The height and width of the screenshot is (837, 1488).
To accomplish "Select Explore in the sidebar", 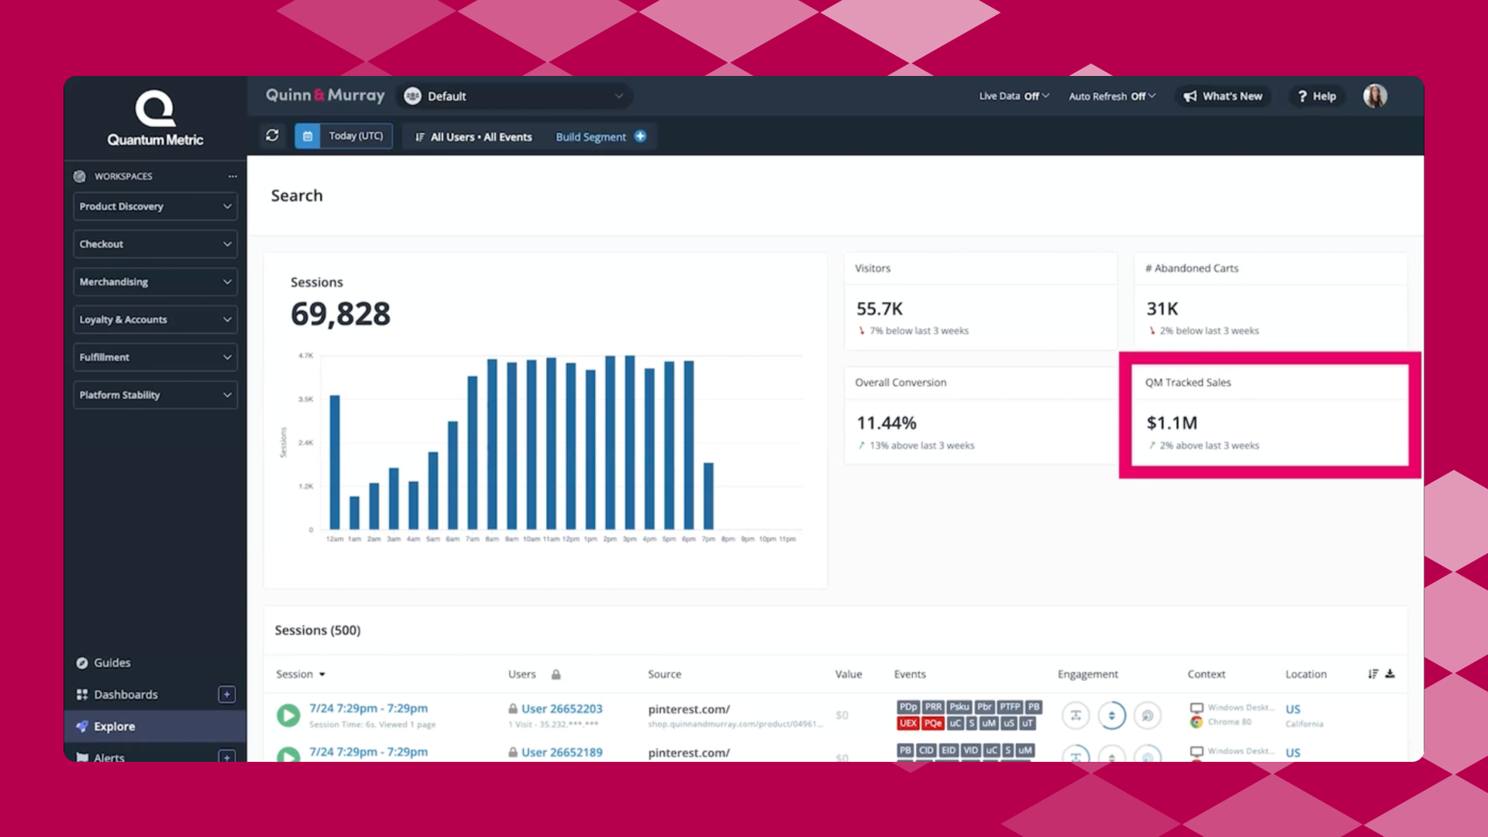I will click(155, 726).
